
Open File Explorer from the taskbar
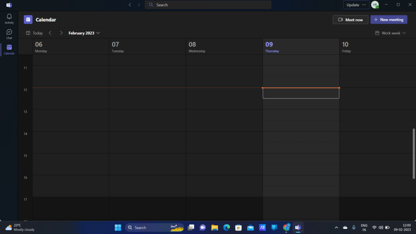[214, 227]
